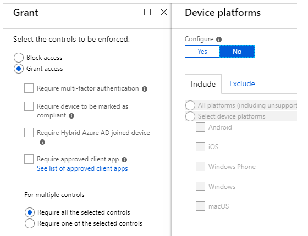Maximize the Grant pane
Screen dimensions: 308x236
[x=147, y=12]
